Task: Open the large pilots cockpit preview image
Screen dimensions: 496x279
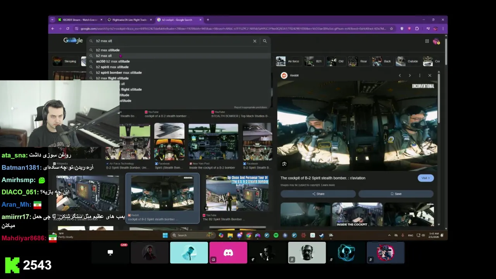Action: (x=357, y=126)
